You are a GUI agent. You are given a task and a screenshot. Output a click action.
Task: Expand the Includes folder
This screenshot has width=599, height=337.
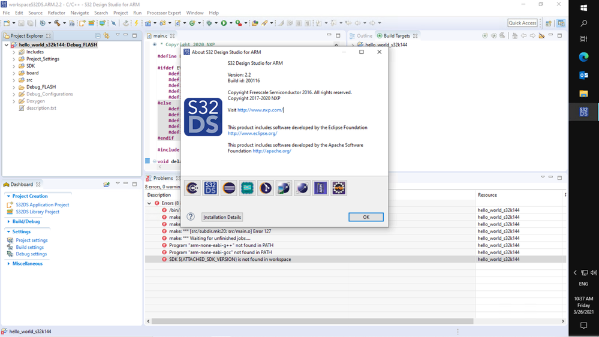click(14, 52)
